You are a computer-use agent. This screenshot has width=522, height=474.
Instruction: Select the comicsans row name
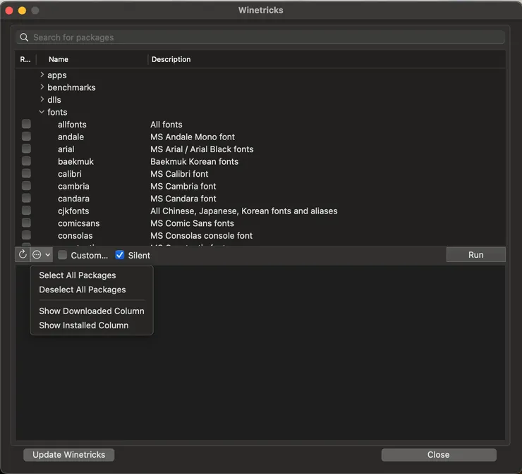point(78,223)
